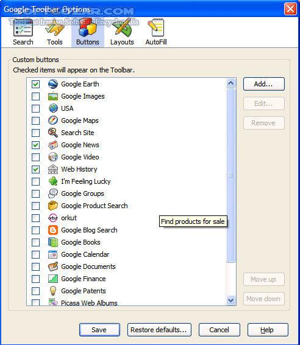
Task: Check the Google Finance checkbox
Action: [x=36, y=279]
